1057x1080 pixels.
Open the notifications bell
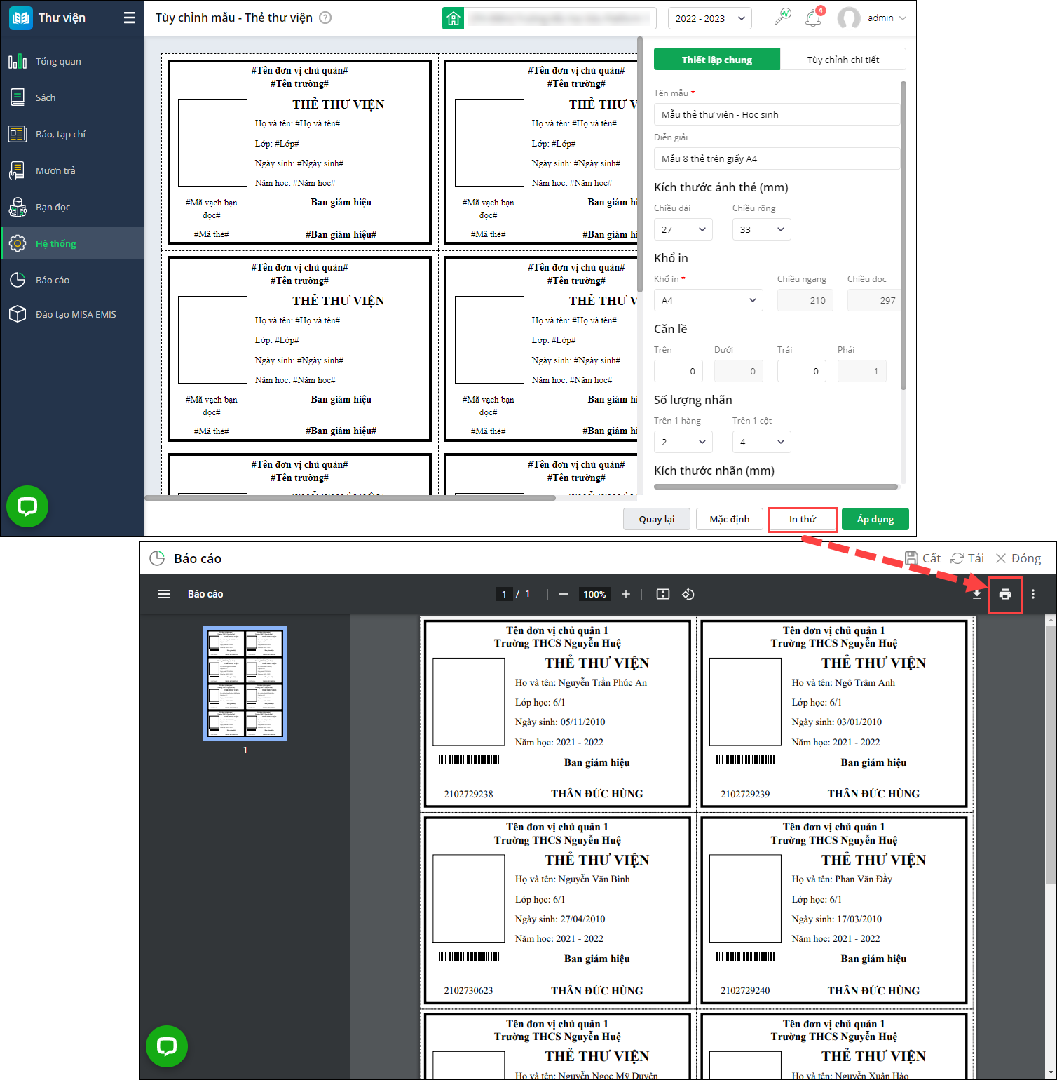[x=813, y=18]
